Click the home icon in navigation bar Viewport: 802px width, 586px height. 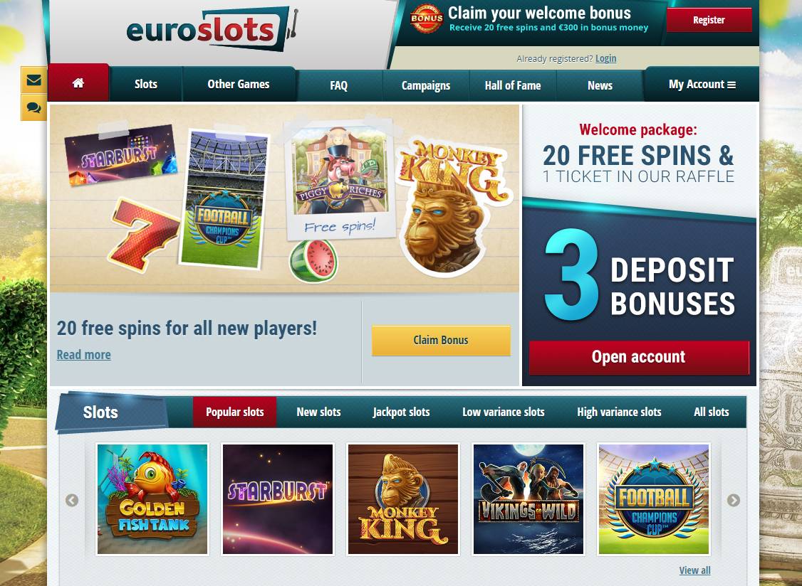78,83
